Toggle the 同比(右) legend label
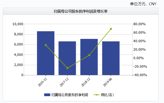Viewport: 164px width, 103px height. (107, 95)
